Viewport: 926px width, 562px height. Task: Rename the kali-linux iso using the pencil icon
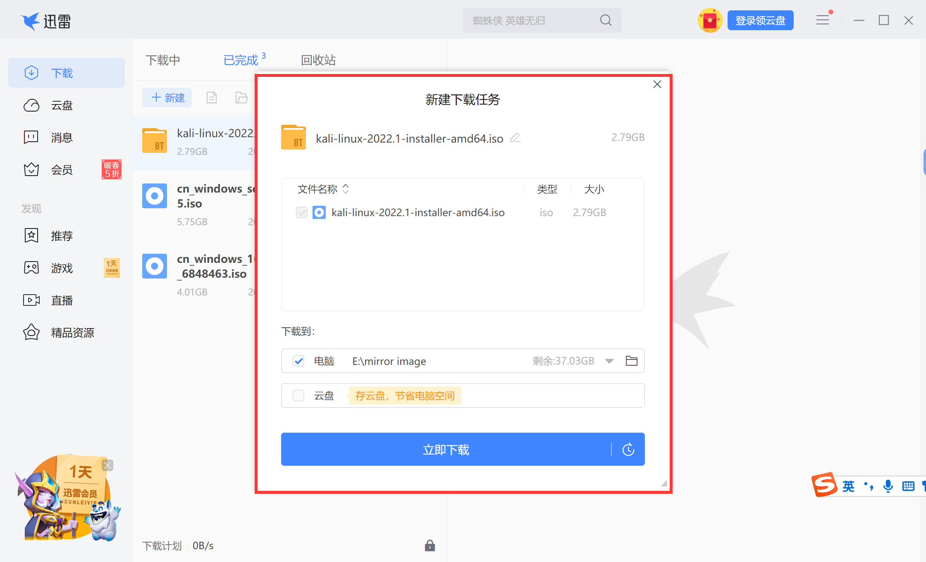click(x=515, y=138)
